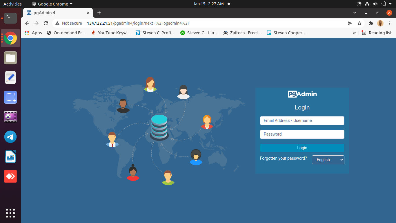Reload the pgAdmin login page
396x223 pixels.
click(46, 23)
